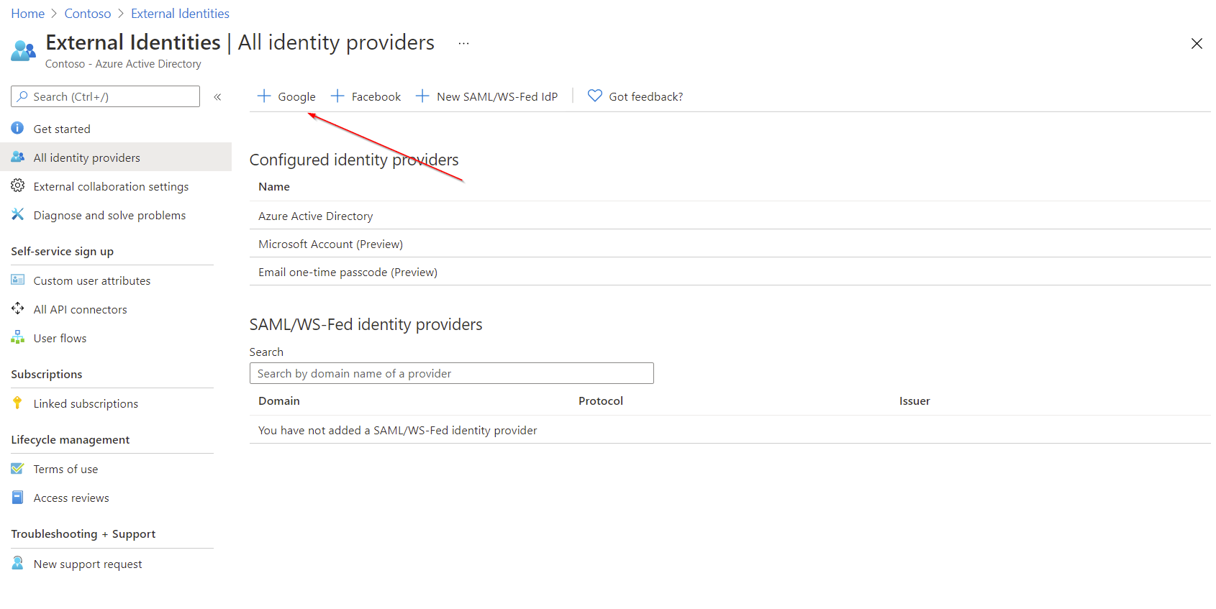1216x609 pixels.
Task: Open New support request
Action: pos(87,564)
